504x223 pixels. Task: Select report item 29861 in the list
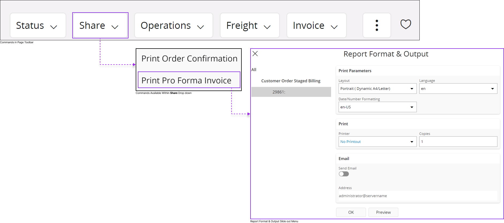pyautogui.click(x=291, y=92)
